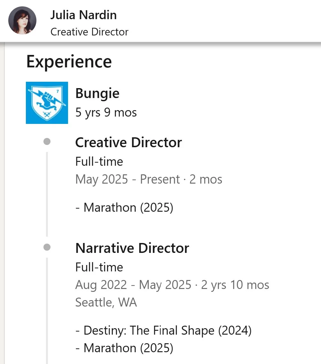Image resolution: width=321 pixels, height=364 pixels.
Task: Open the Creative Director role title
Action: [128, 142]
